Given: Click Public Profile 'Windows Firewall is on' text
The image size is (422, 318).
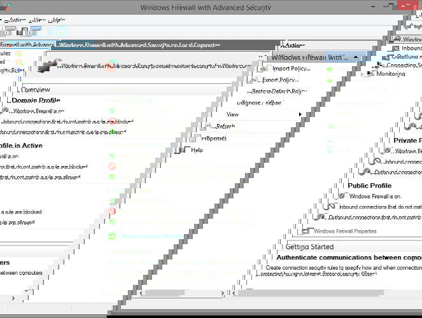Looking at the screenshot, I should (x=376, y=197).
